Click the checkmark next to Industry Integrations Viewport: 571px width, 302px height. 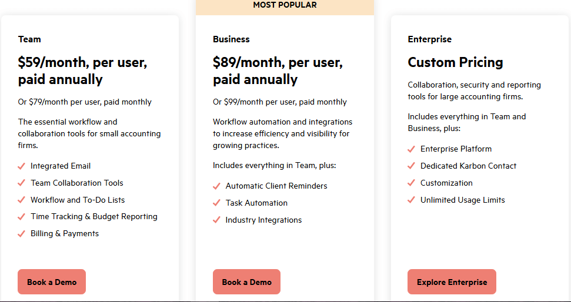(x=217, y=220)
